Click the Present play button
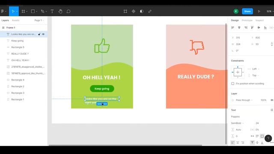 259,12
